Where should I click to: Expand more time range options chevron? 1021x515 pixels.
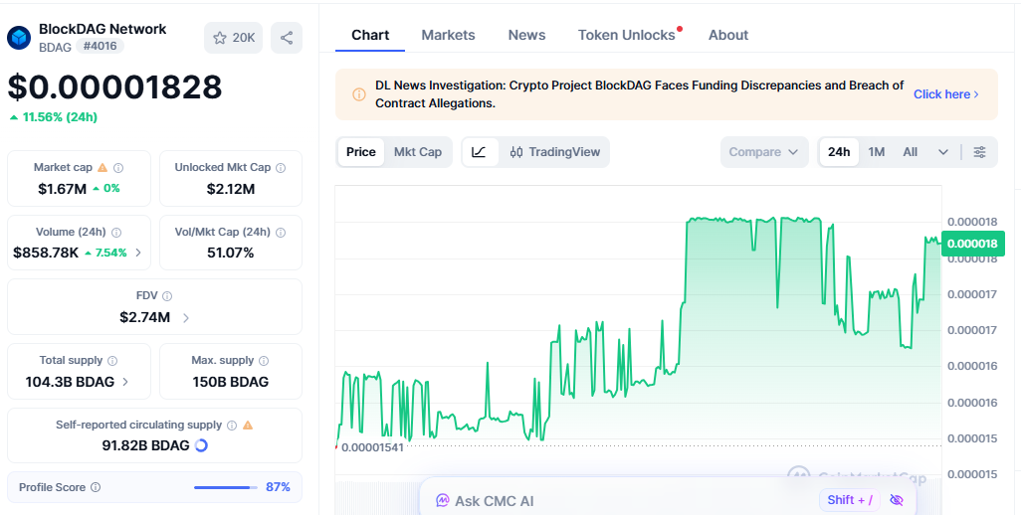pyautogui.click(x=943, y=152)
